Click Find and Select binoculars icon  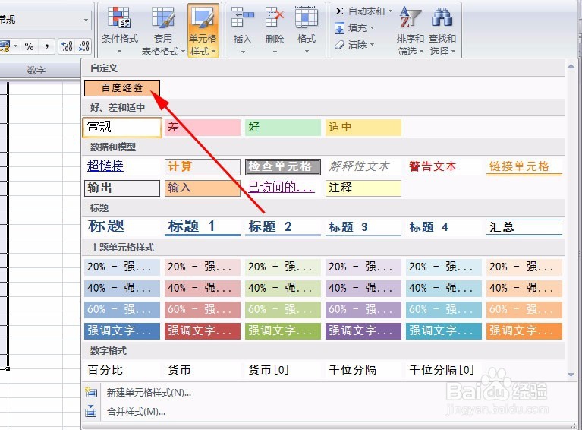[x=442, y=17]
